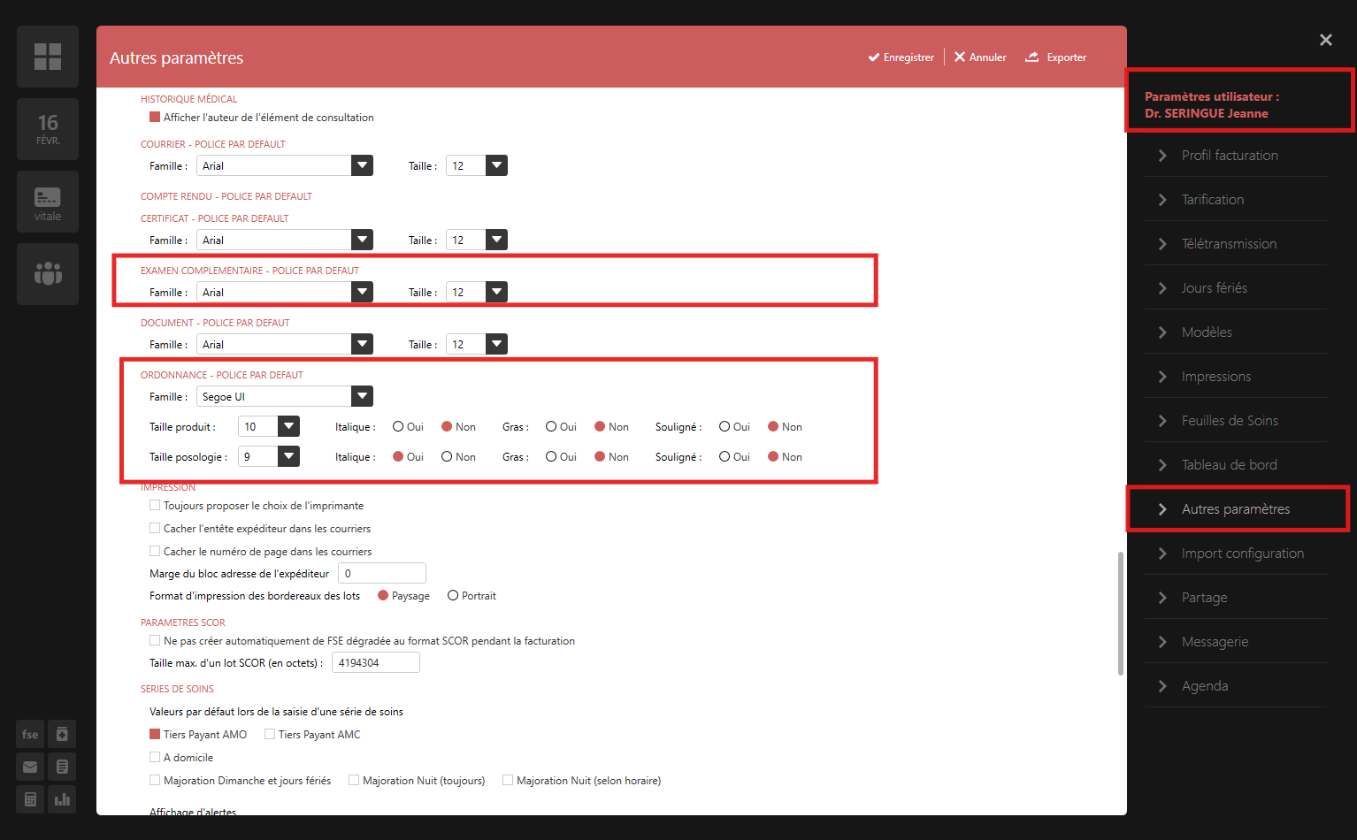Image resolution: width=1357 pixels, height=840 pixels.
Task: Click the Exporter button
Action: pyautogui.click(x=1056, y=57)
